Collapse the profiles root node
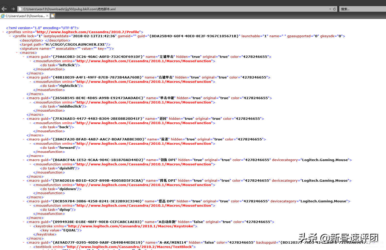Screen dimensions: 386x250 pyautogui.click(x=3, y=32)
